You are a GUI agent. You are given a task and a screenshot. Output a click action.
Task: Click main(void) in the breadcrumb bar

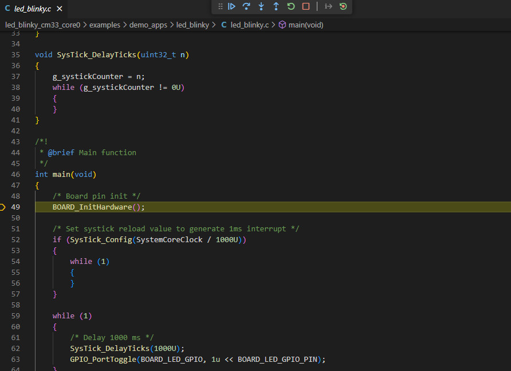coord(304,25)
